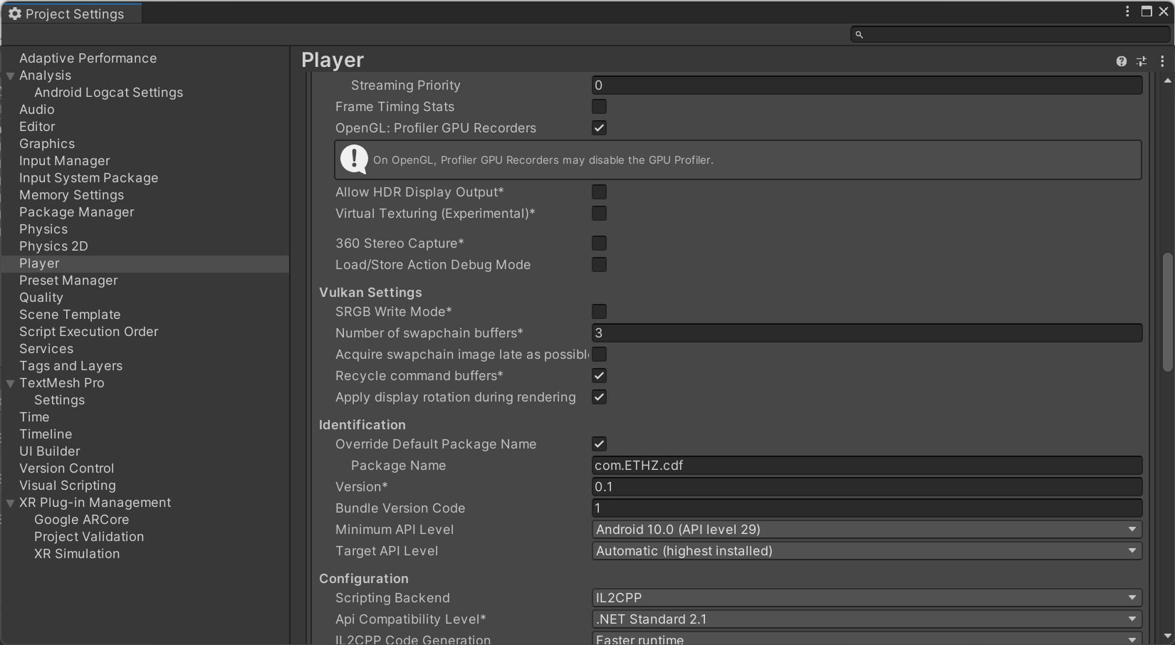Image resolution: width=1175 pixels, height=645 pixels.
Task: Open the Player panel kebab menu
Action: [x=1162, y=61]
